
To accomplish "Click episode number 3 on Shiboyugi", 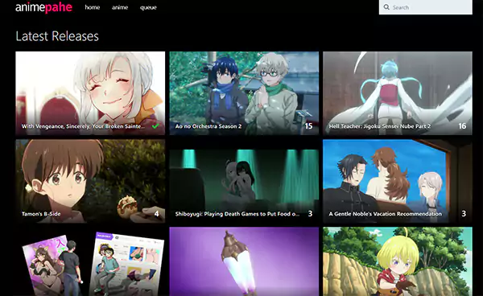I will tap(310, 213).
